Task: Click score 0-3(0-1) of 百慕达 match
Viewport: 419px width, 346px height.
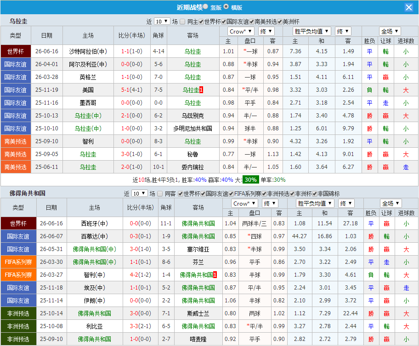Action: (x=140, y=236)
